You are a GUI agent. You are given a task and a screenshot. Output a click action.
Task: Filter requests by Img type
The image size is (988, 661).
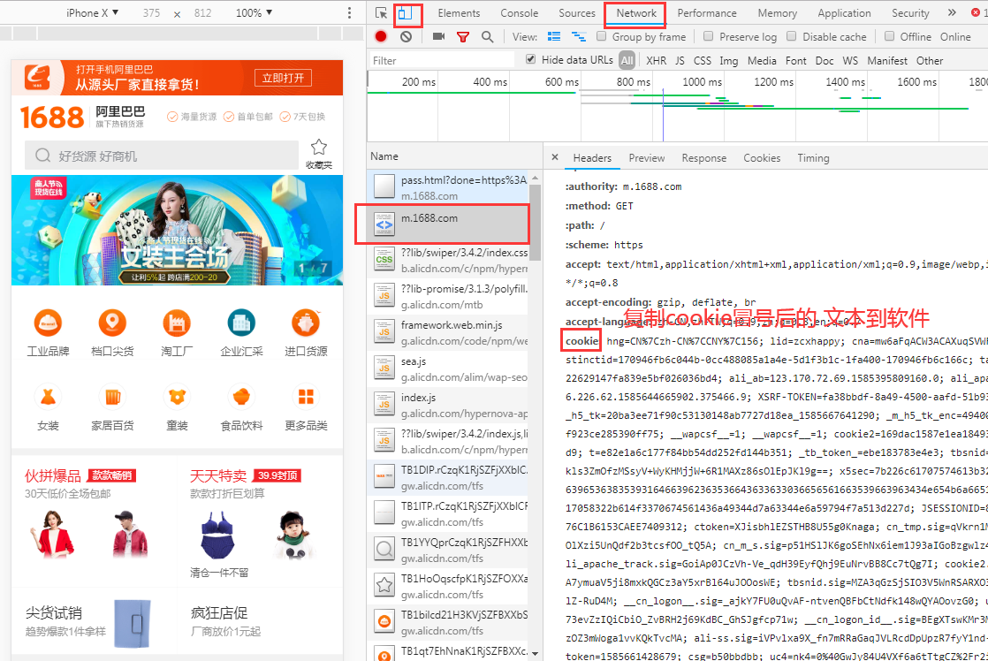728,60
